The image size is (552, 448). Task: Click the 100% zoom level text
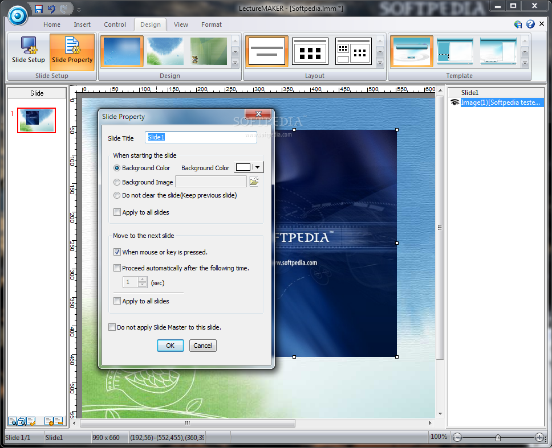tap(439, 437)
